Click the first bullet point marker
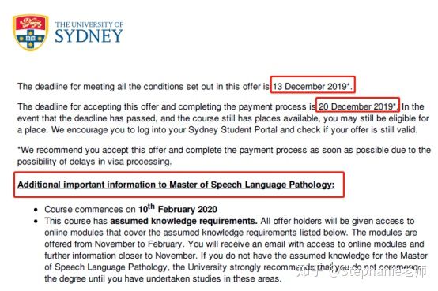The height and width of the screenshot is (291, 438). coord(36,210)
